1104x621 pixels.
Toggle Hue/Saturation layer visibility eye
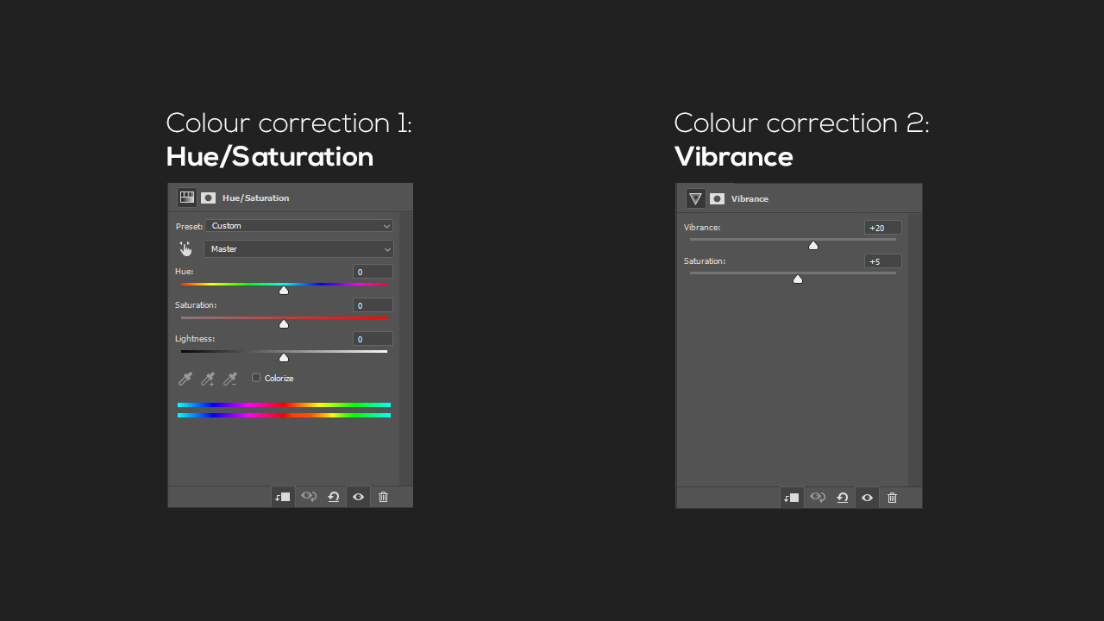[x=358, y=497]
